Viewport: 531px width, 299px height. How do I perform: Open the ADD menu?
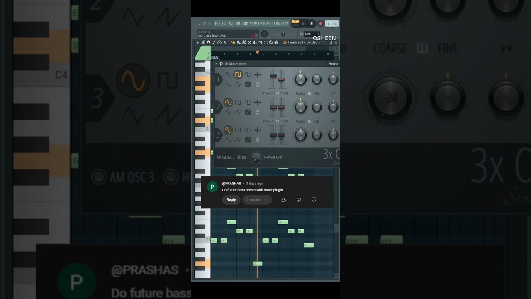tap(231, 24)
